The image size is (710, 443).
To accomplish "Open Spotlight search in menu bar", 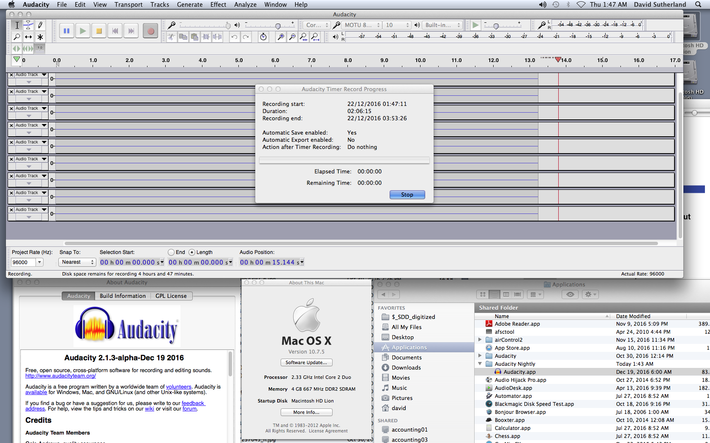I will [x=698, y=5].
